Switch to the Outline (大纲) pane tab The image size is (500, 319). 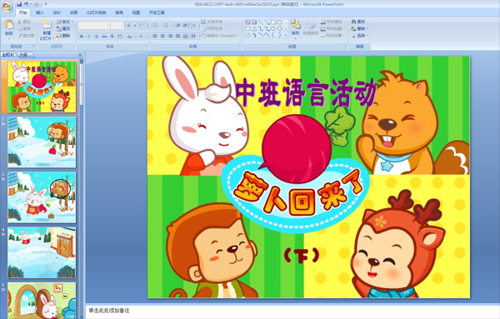click(x=23, y=55)
